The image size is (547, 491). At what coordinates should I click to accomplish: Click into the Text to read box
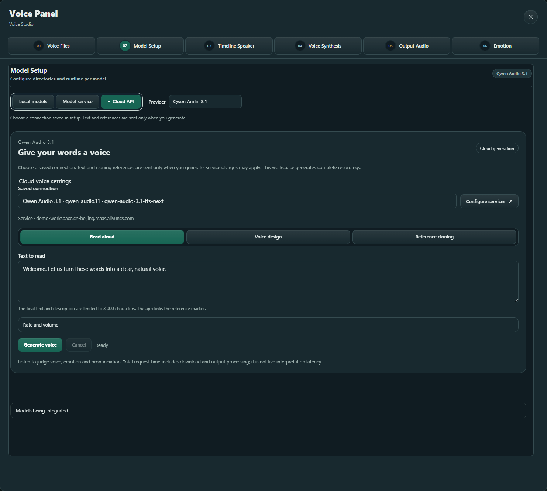click(x=268, y=282)
